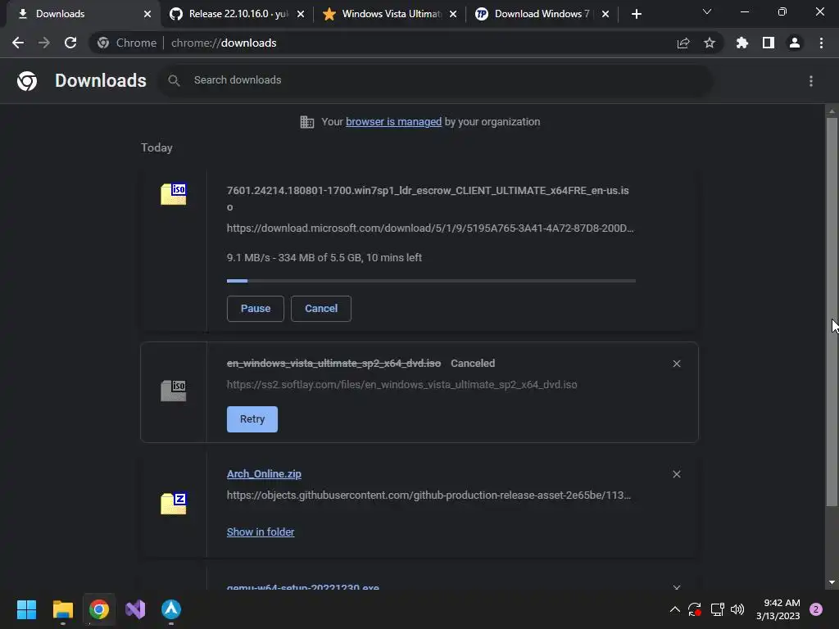Open a new browser tab

click(x=636, y=14)
